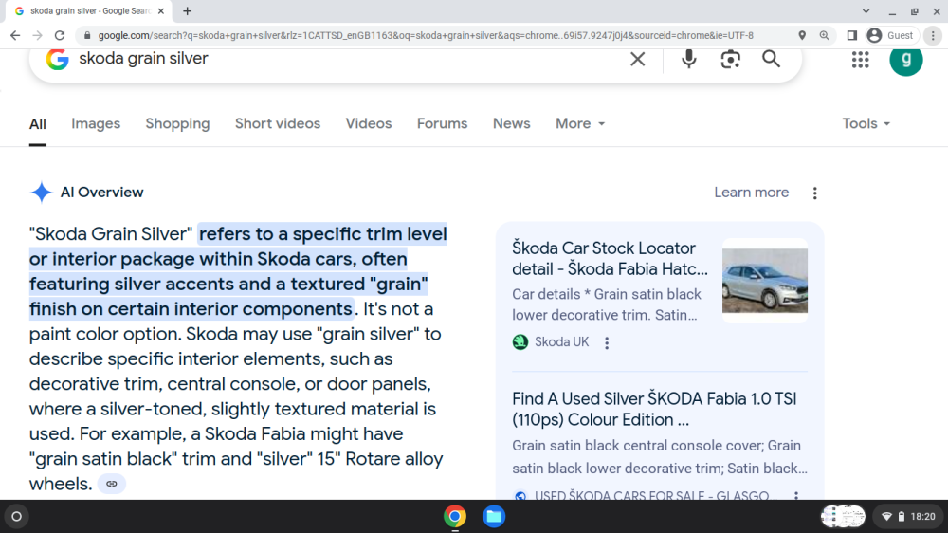The width and height of the screenshot is (948, 533).
Task: Click the zoom magnifier icon in address bar
Action: pos(824,36)
